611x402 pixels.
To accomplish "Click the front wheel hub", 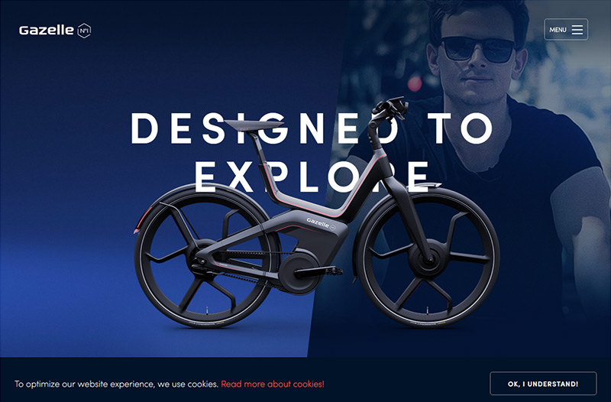I will (x=427, y=258).
